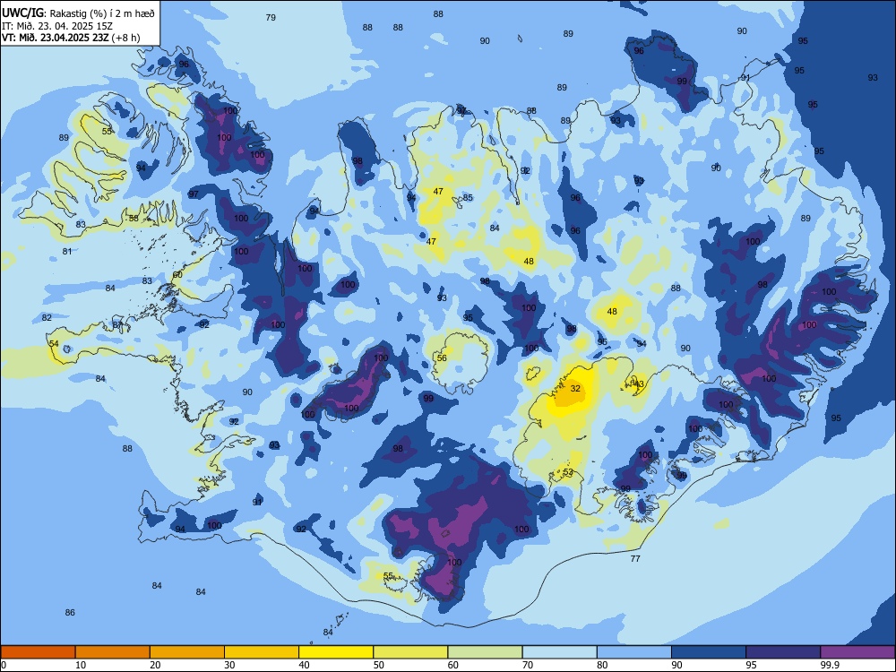
Task: Click the map value 77 off the south coast
Action: 635,559
